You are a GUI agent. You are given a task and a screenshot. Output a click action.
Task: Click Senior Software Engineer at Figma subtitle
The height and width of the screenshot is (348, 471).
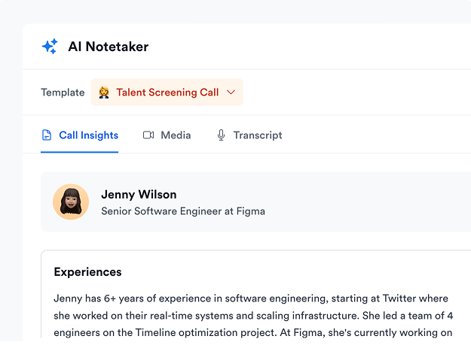point(183,211)
